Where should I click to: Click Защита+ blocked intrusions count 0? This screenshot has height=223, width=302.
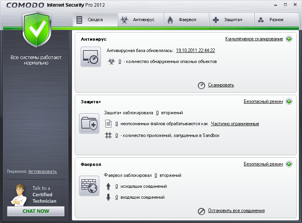tap(157, 113)
